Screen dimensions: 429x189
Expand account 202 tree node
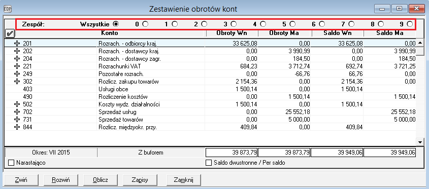click(17, 51)
